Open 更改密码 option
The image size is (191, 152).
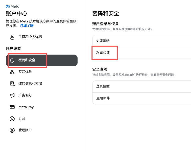[x=142, y=41]
